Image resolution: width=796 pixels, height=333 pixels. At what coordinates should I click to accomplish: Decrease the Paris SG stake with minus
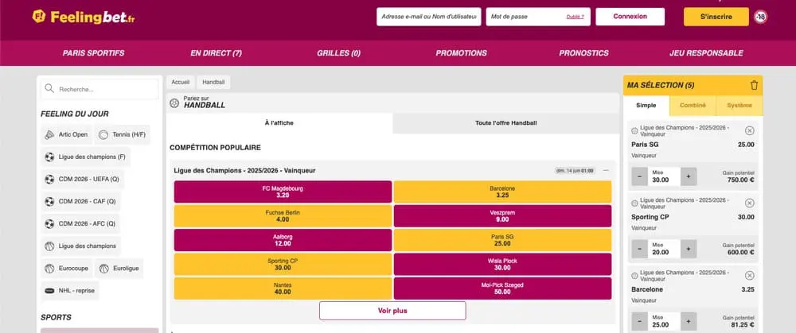tap(640, 176)
